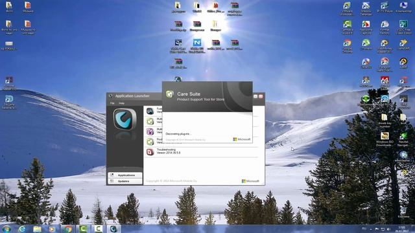The image size is (415, 233).
Task: Click the Troubleshooting entry name in launcher
Action: click(x=166, y=150)
